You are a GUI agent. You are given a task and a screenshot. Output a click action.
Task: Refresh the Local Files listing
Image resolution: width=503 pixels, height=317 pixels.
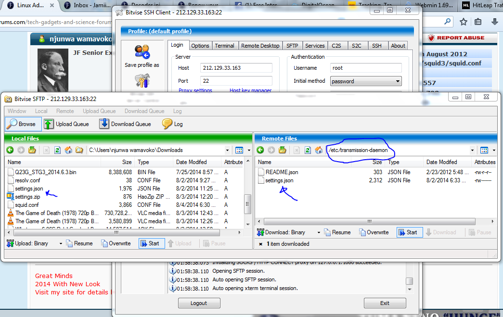57,150
